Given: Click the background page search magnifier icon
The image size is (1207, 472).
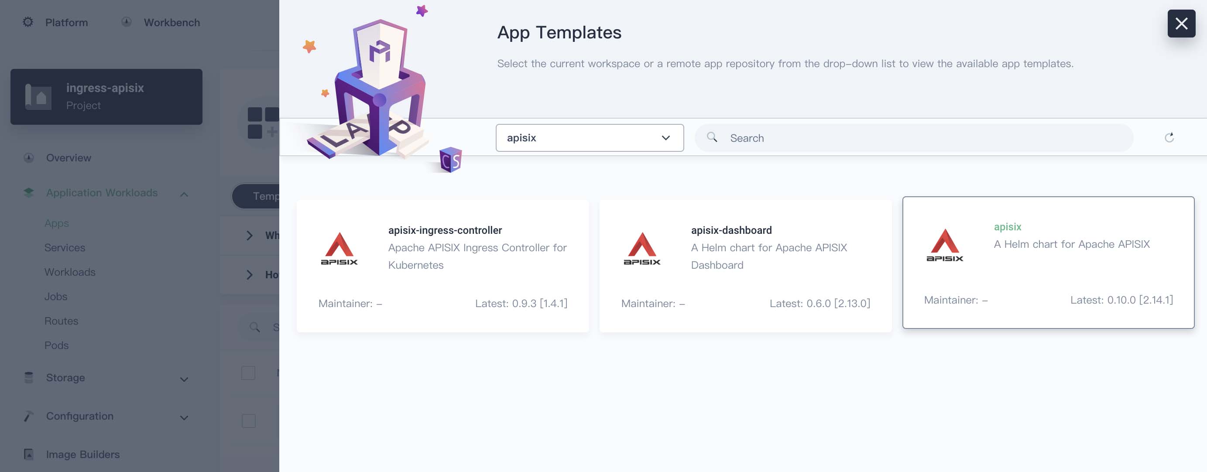Looking at the screenshot, I should click(x=254, y=327).
